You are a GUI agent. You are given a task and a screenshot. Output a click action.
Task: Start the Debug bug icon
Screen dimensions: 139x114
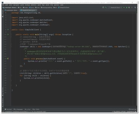click(127, 8)
